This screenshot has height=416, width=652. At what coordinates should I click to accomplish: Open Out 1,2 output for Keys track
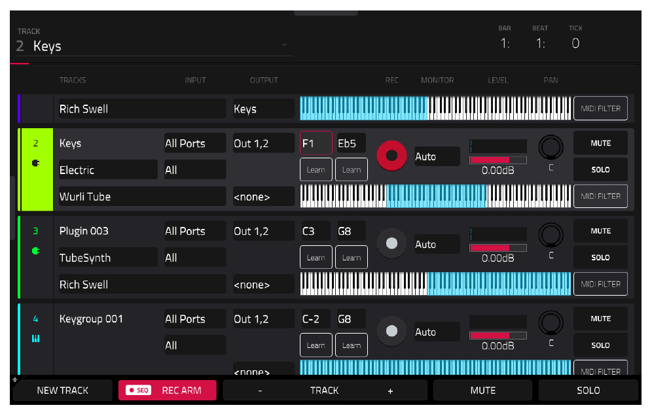point(264,143)
